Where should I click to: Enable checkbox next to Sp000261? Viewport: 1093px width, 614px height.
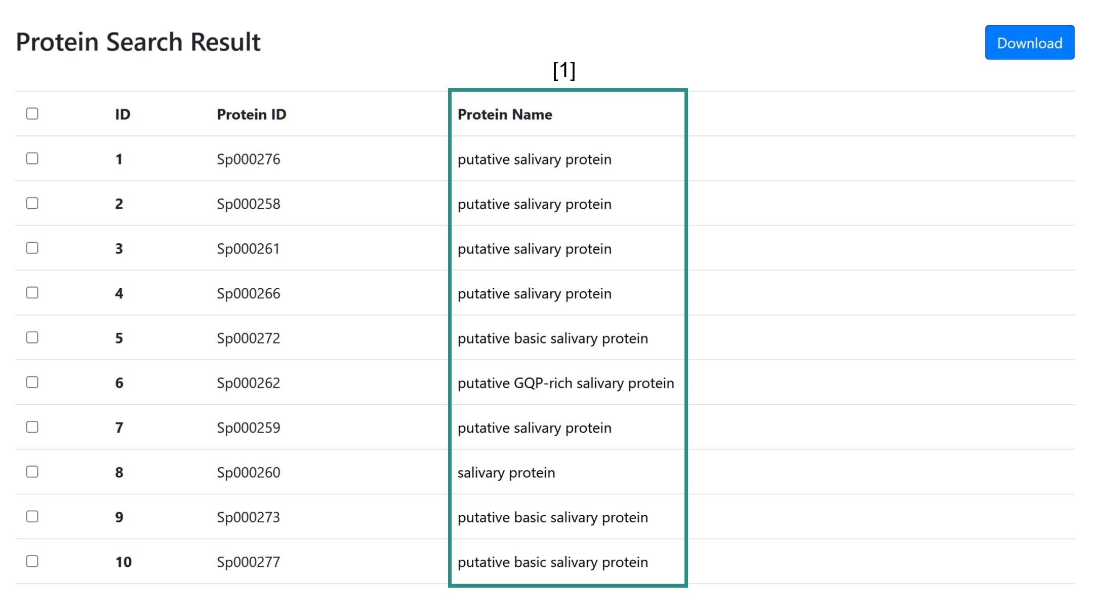(x=32, y=248)
